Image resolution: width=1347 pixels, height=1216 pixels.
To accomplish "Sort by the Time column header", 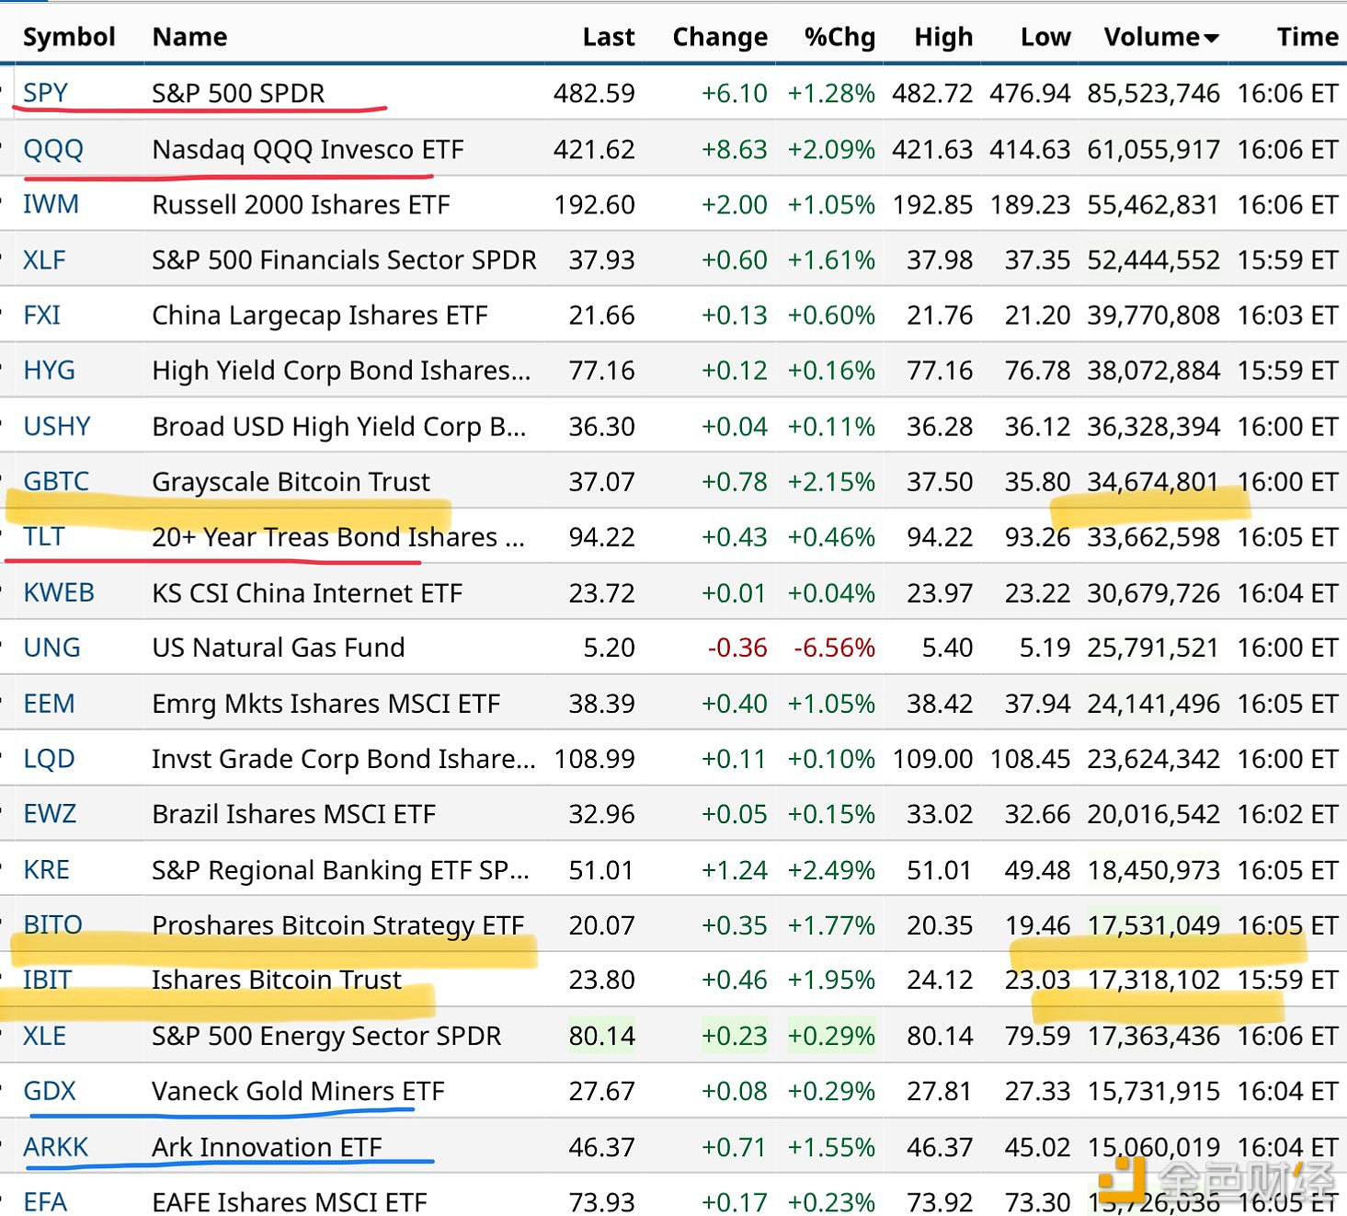I will pos(1307,37).
